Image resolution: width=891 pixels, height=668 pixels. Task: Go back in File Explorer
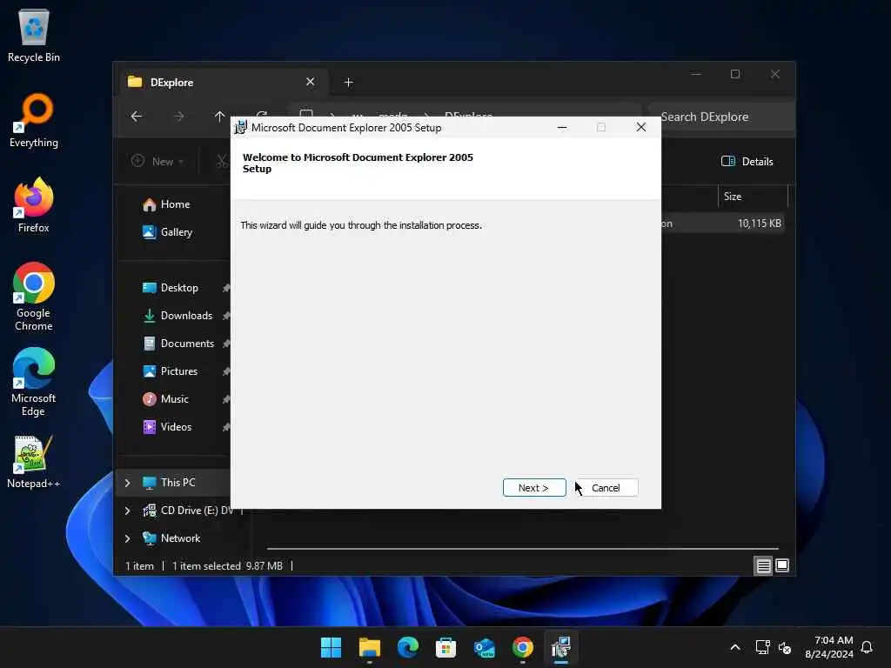tap(137, 117)
